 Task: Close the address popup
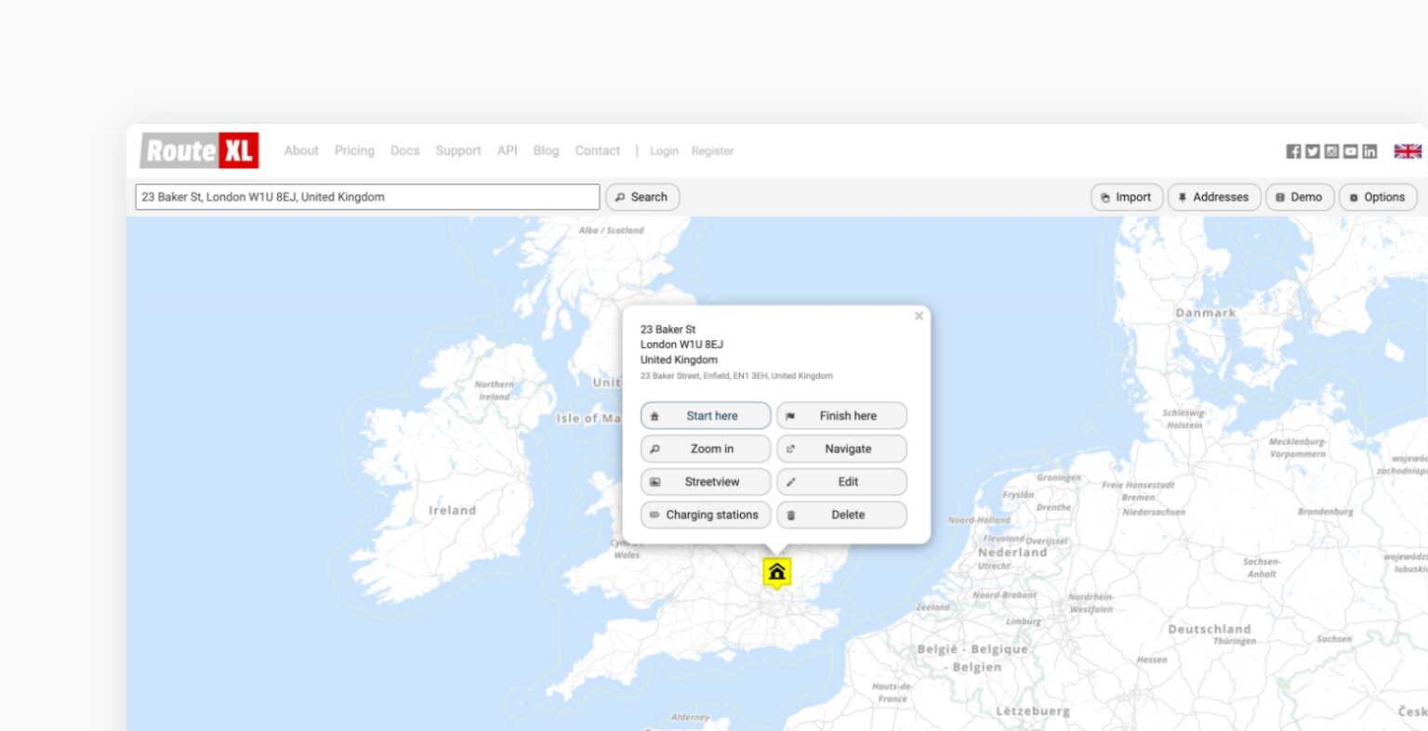coord(919,316)
